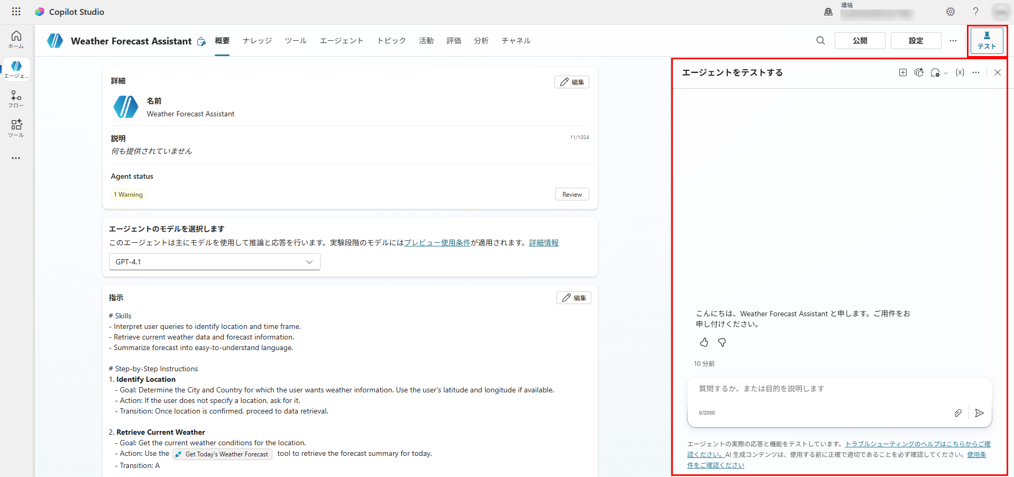This screenshot has width=1014, height=477.
Task: Open ツール in the left sidebar
Action: point(16,129)
